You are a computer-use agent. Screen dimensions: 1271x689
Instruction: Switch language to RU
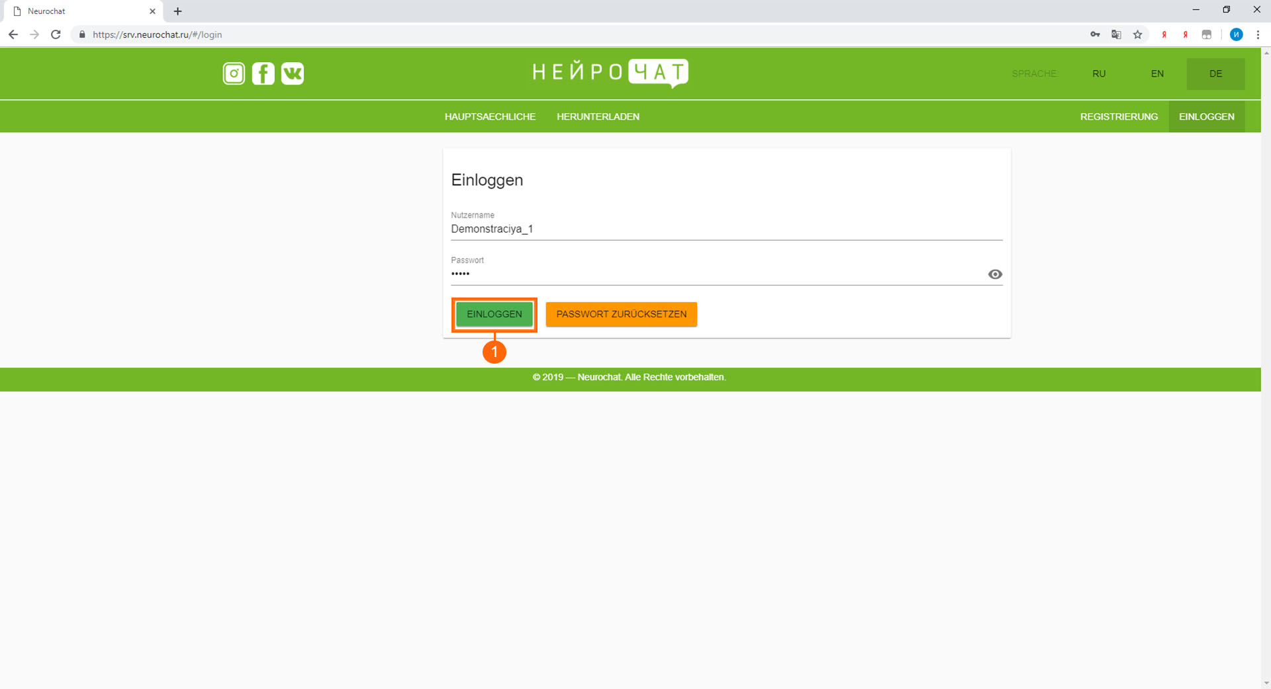1099,74
